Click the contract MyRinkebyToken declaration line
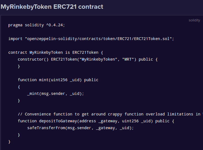The width and height of the screenshot is (203, 150). 56,52
